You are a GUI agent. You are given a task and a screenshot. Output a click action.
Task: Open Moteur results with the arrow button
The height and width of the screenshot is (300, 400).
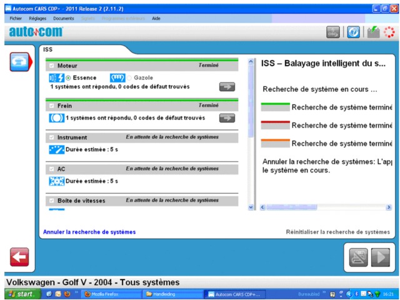[x=227, y=87]
